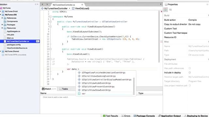Select the MyTunes solution node
The width and height of the screenshot is (209, 117).
coord(7,8)
